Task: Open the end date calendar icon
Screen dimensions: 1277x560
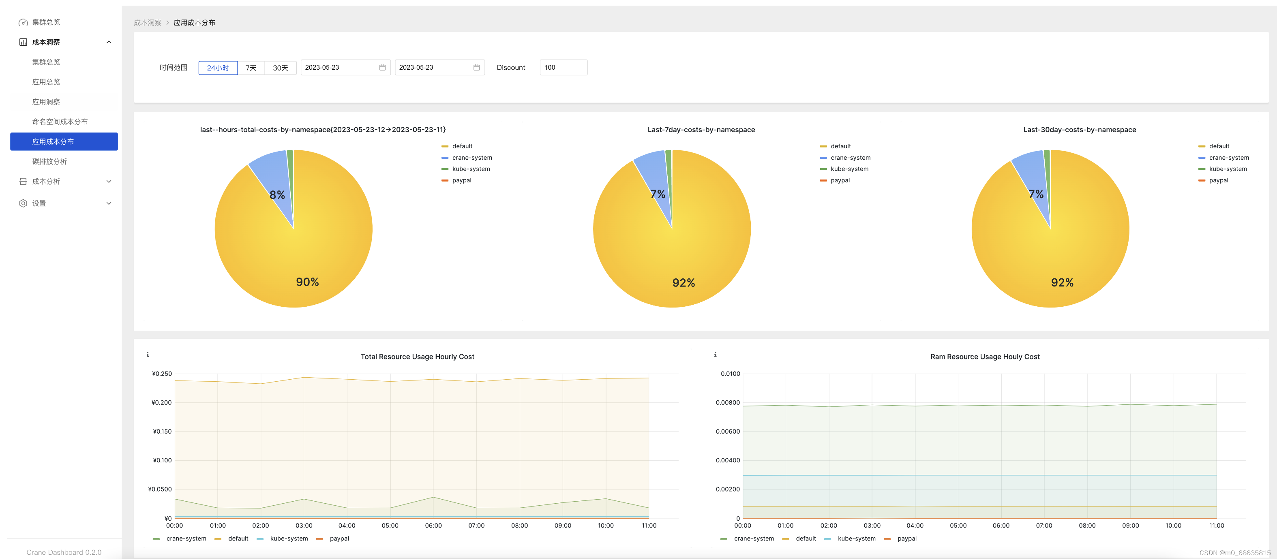Action: [476, 67]
